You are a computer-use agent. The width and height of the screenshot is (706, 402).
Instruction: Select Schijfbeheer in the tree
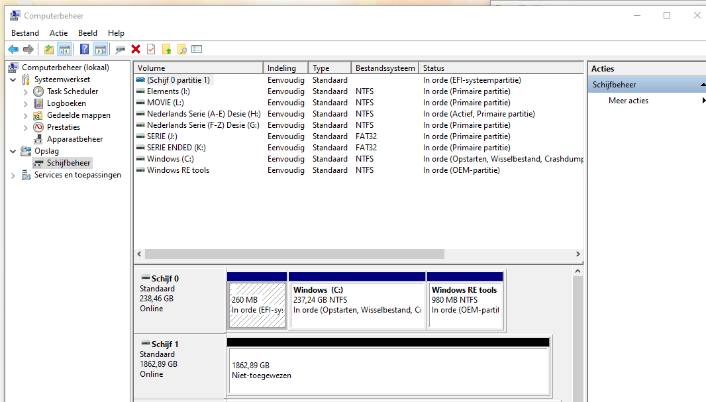click(68, 163)
